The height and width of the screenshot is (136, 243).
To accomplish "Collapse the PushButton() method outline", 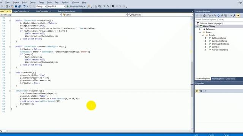I will tap(10, 20).
